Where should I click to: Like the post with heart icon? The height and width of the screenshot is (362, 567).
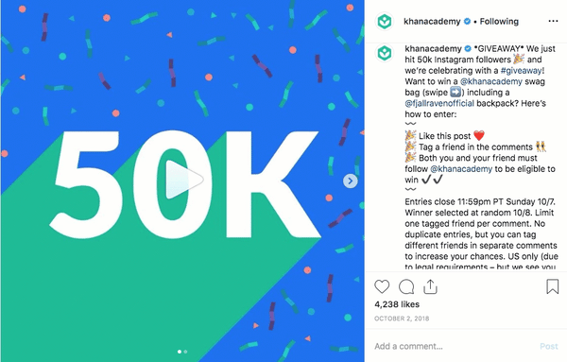click(x=382, y=286)
